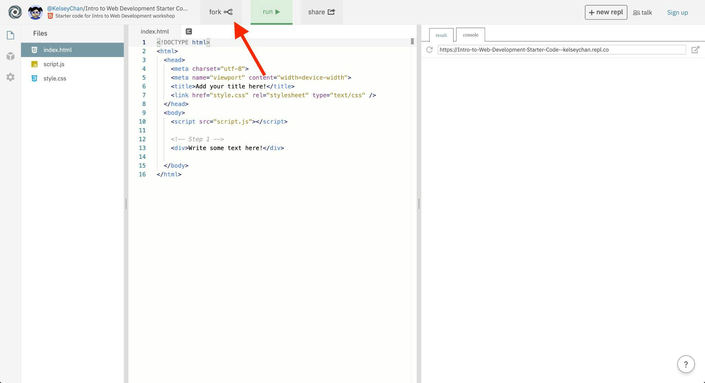Viewport: 705px width, 383px height.
Task: Select index.html in file list
Action: (72, 50)
